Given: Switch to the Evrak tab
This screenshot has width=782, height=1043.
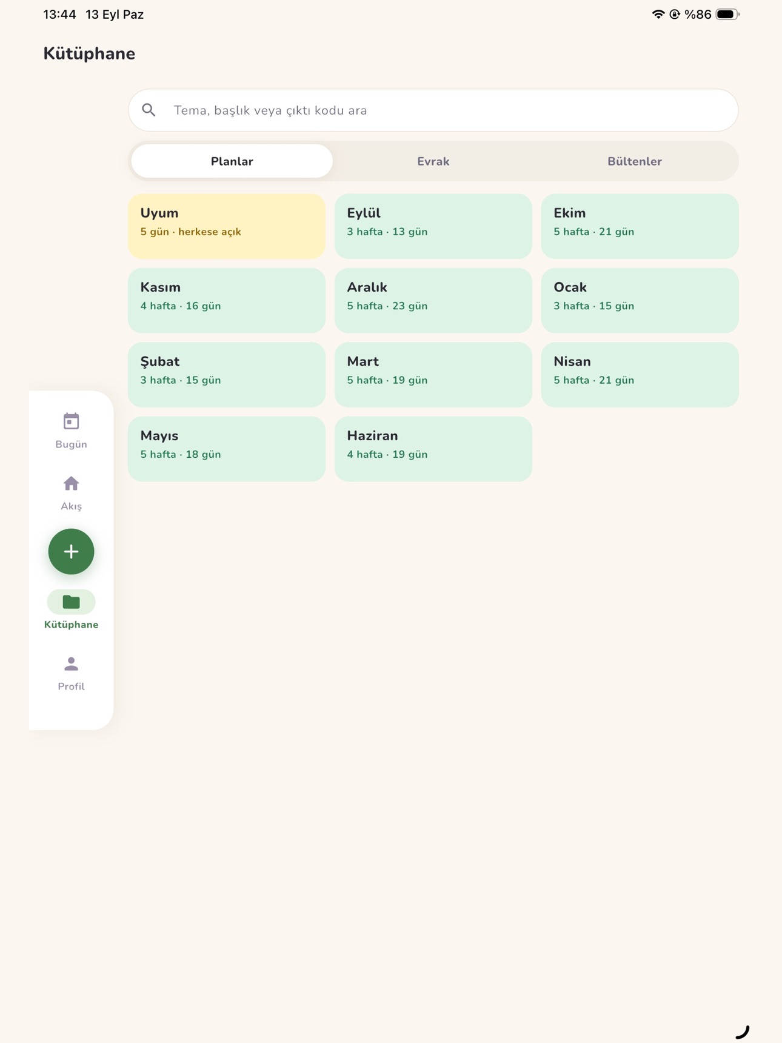Looking at the screenshot, I should click(433, 161).
